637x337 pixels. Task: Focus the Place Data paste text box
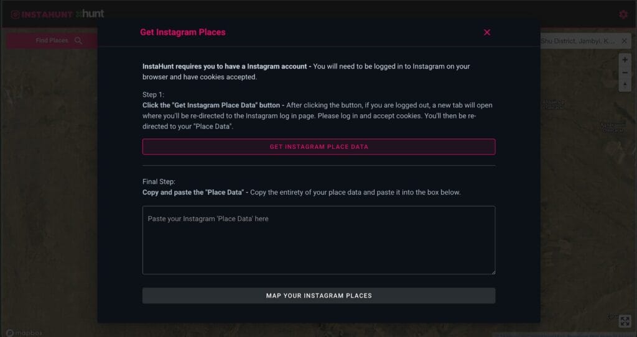coord(318,240)
